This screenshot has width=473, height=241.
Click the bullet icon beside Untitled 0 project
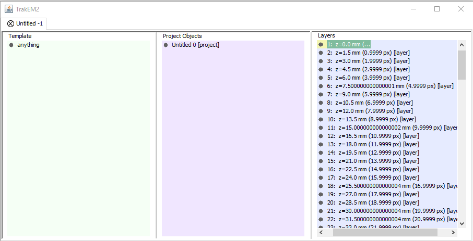click(166, 45)
